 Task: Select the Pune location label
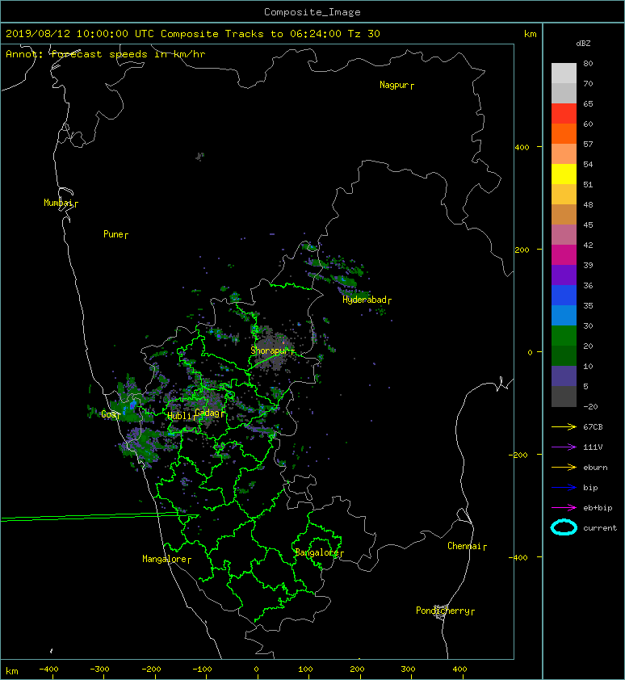coord(113,234)
